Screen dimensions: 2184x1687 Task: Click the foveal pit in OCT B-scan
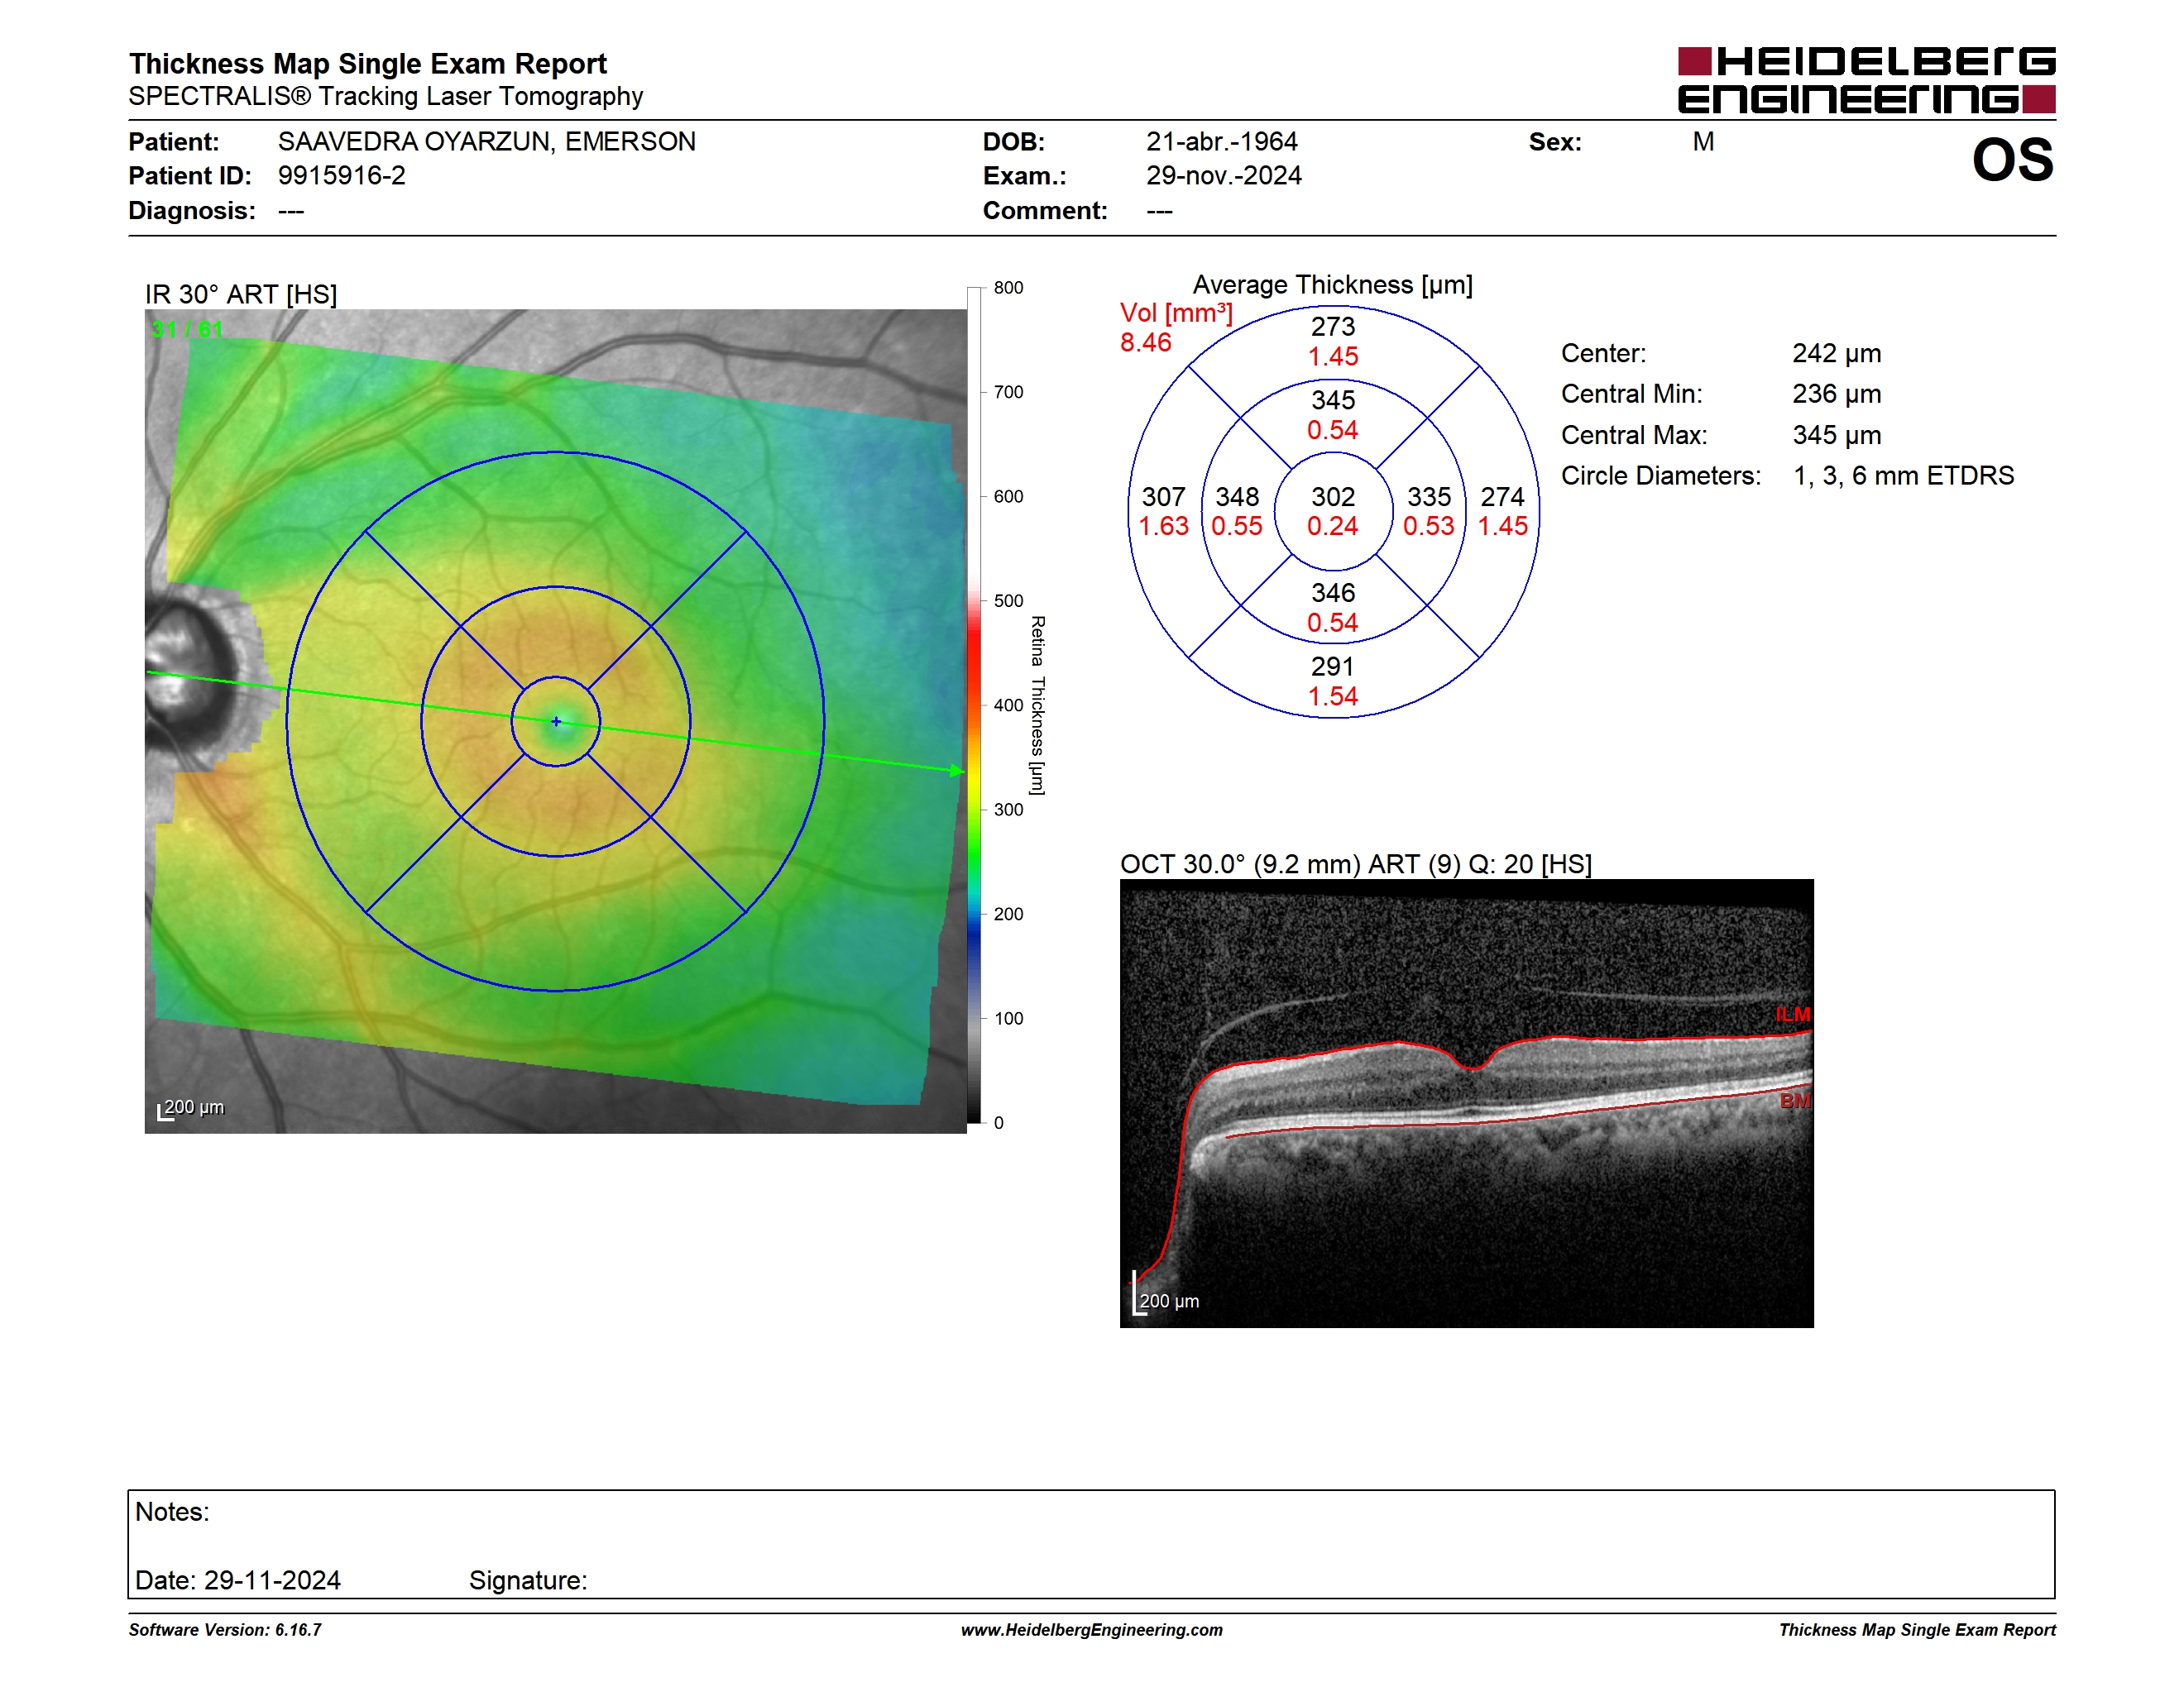click(x=1471, y=1064)
